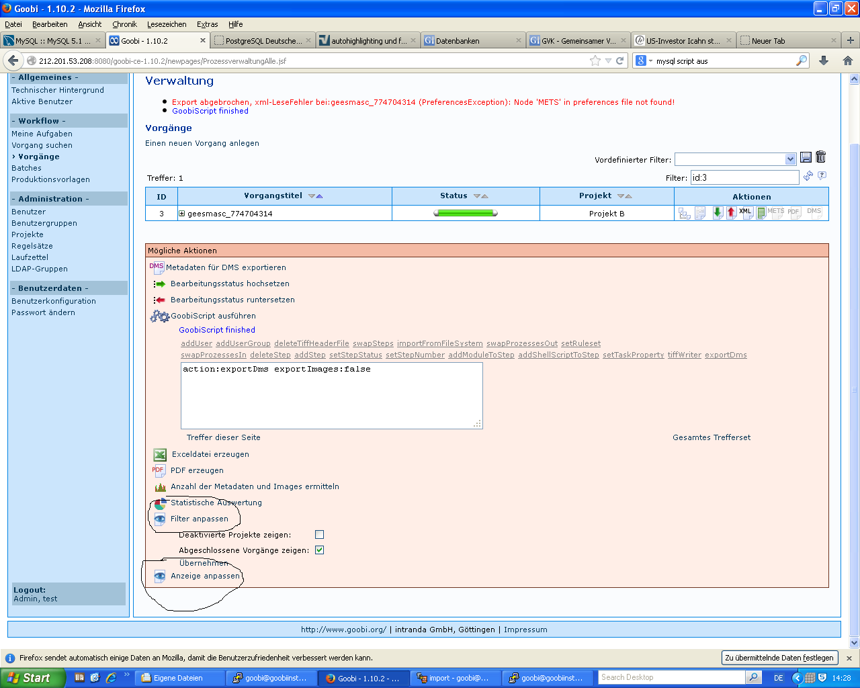Click the bookmark star in the address bar
Image resolution: width=860 pixels, height=688 pixels.
click(x=595, y=60)
